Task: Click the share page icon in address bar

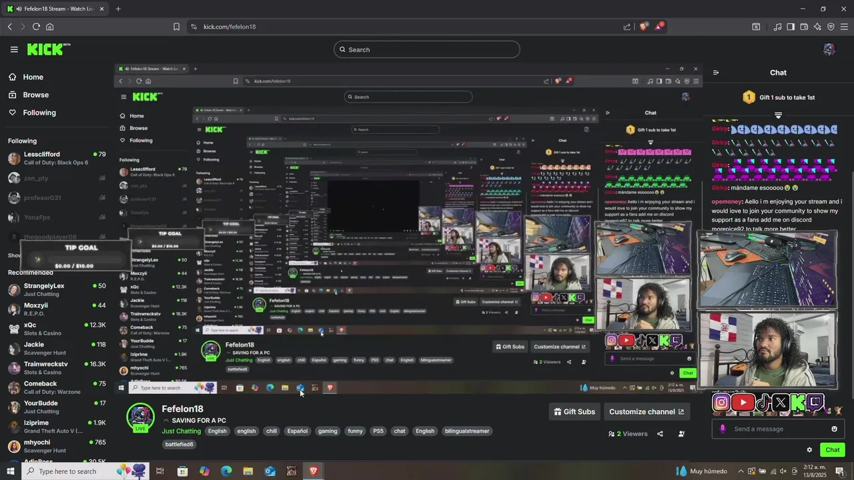Action: 627,27
